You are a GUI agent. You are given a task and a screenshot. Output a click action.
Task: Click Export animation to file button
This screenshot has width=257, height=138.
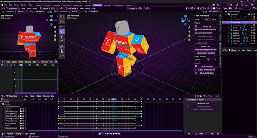pyautogui.click(x=206, y=70)
